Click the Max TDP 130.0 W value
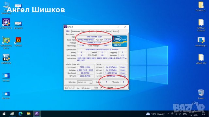Screen dimensions: 209x117 (108, 40)
